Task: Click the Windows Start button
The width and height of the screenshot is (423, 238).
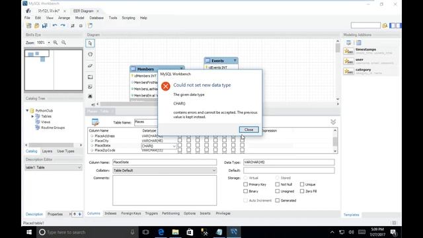Action: (x=29, y=232)
